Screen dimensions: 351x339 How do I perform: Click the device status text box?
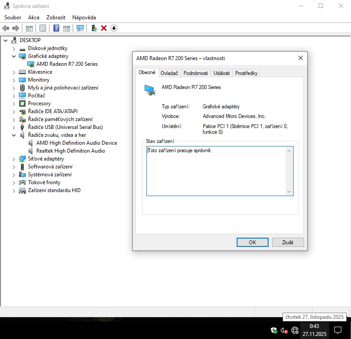[x=217, y=171]
